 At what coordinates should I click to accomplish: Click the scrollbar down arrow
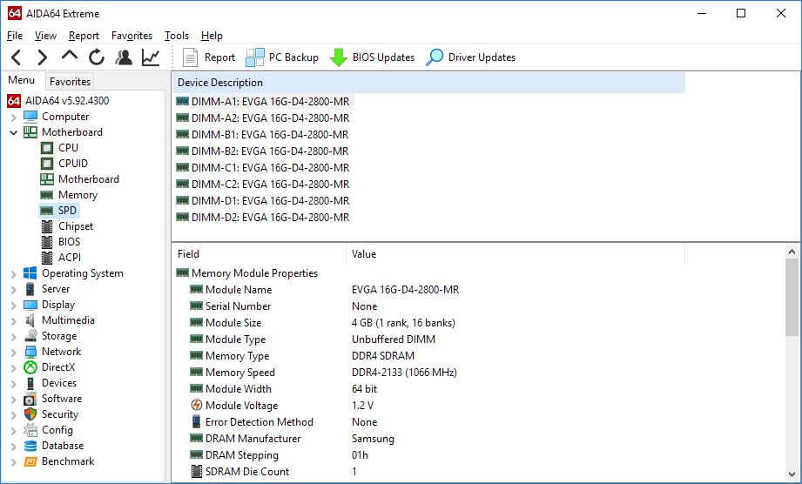(792, 474)
